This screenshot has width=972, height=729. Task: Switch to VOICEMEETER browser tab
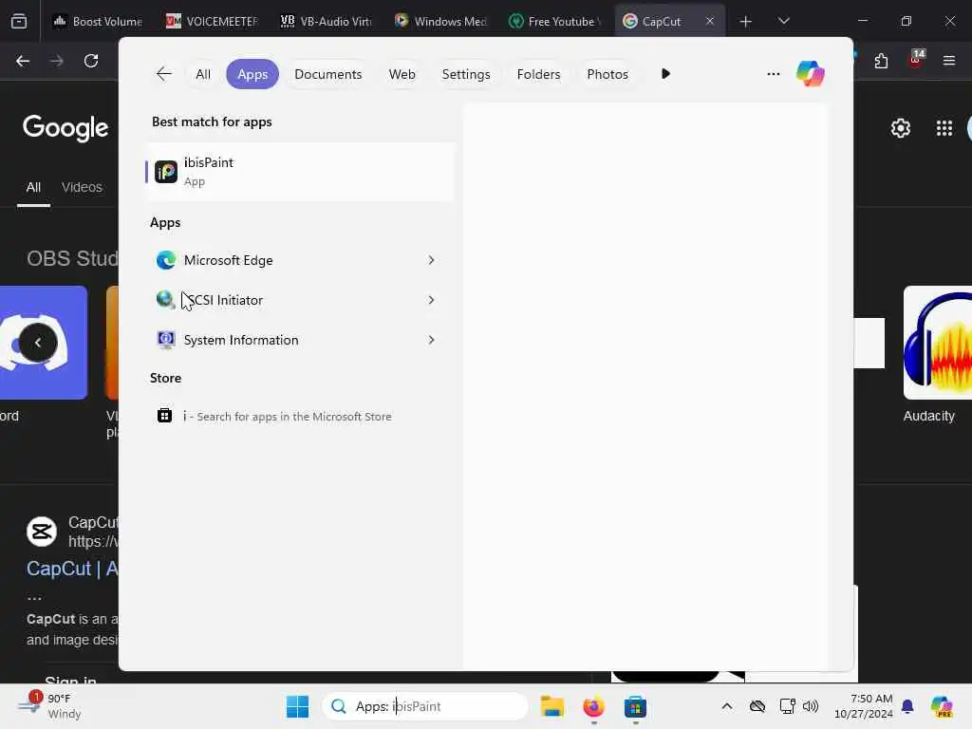coord(212,21)
